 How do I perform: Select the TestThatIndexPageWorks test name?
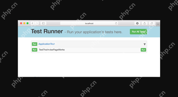click(x=52, y=50)
